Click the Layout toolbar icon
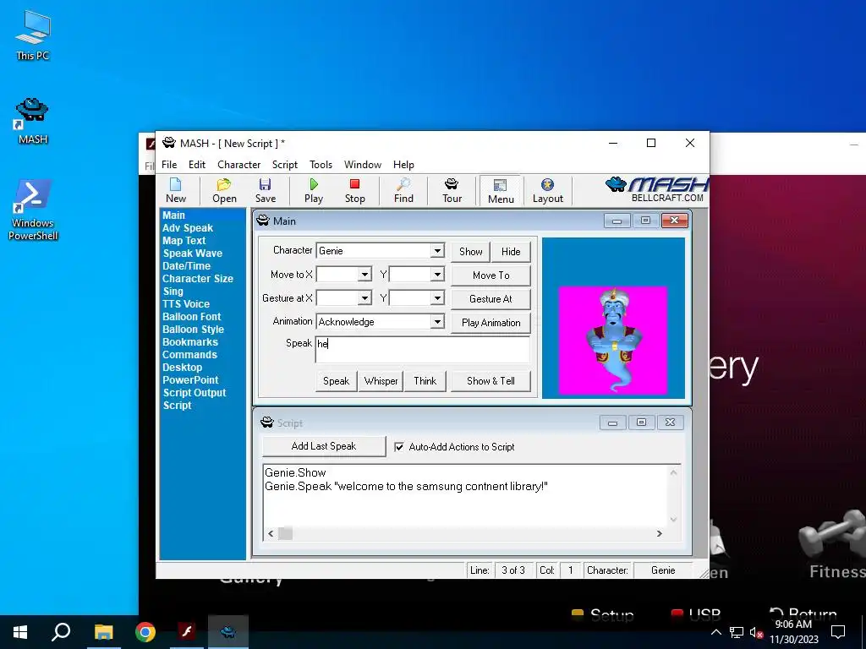The image size is (866, 649). [547, 190]
